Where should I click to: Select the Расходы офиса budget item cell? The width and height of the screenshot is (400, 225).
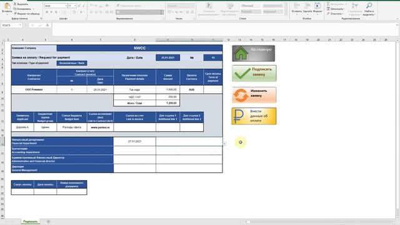click(72, 127)
